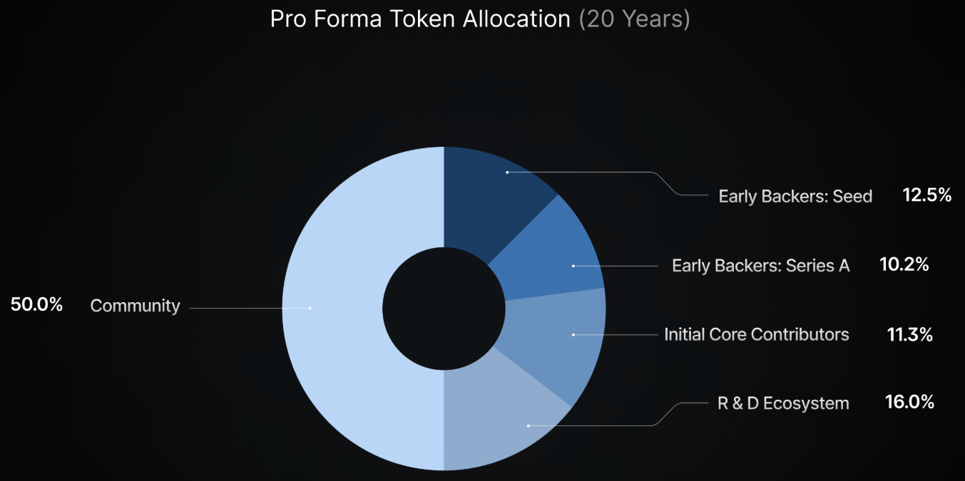Click the Community label text

click(x=135, y=306)
